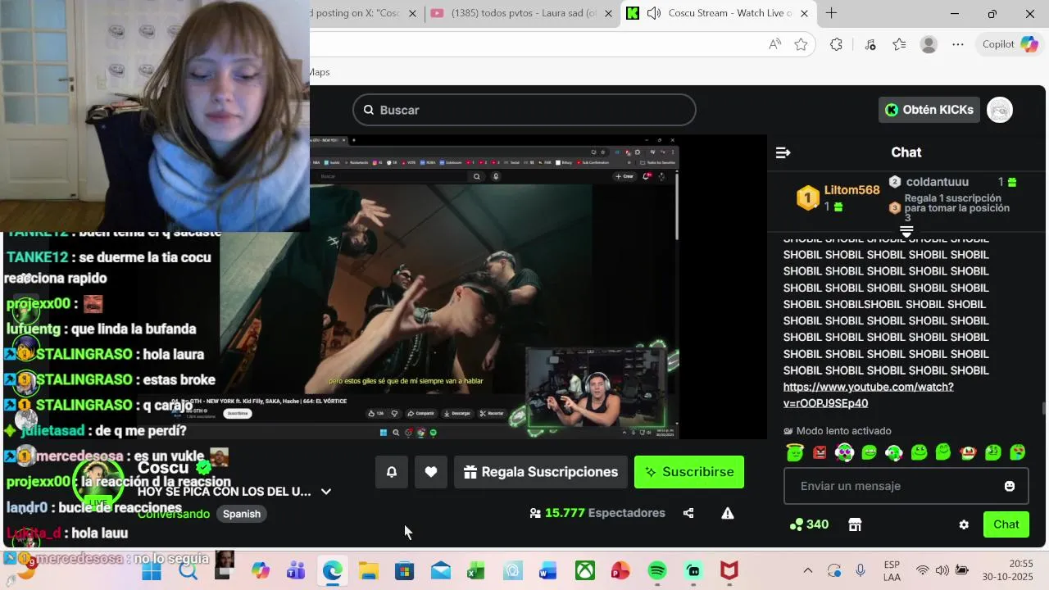Image resolution: width=1049 pixels, height=590 pixels.
Task: Open Word from the taskbar
Action: point(548,570)
